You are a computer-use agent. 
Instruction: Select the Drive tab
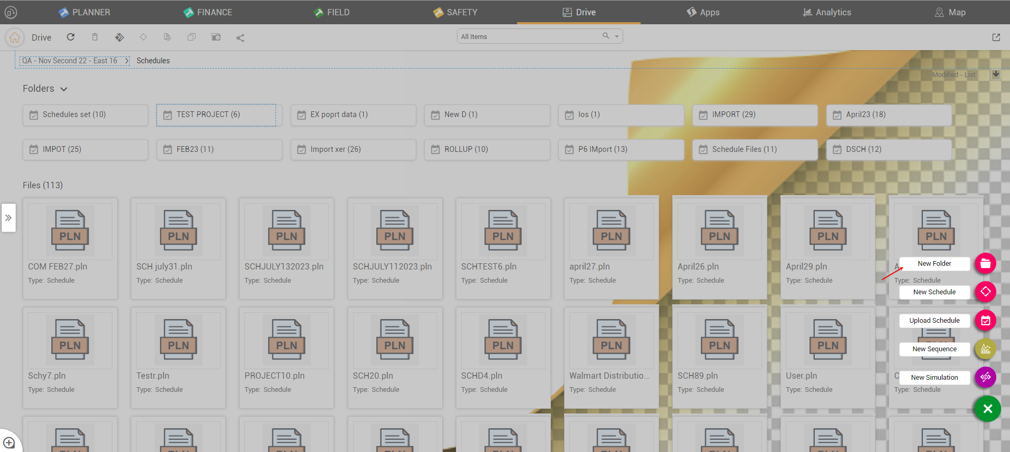point(579,12)
